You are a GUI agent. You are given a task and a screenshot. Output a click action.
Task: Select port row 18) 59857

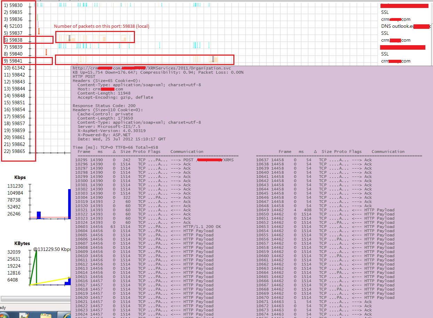pos(15,123)
